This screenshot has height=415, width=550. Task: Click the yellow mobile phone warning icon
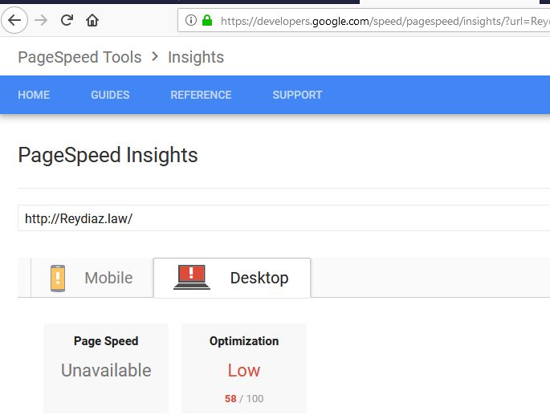click(x=58, y=279)
